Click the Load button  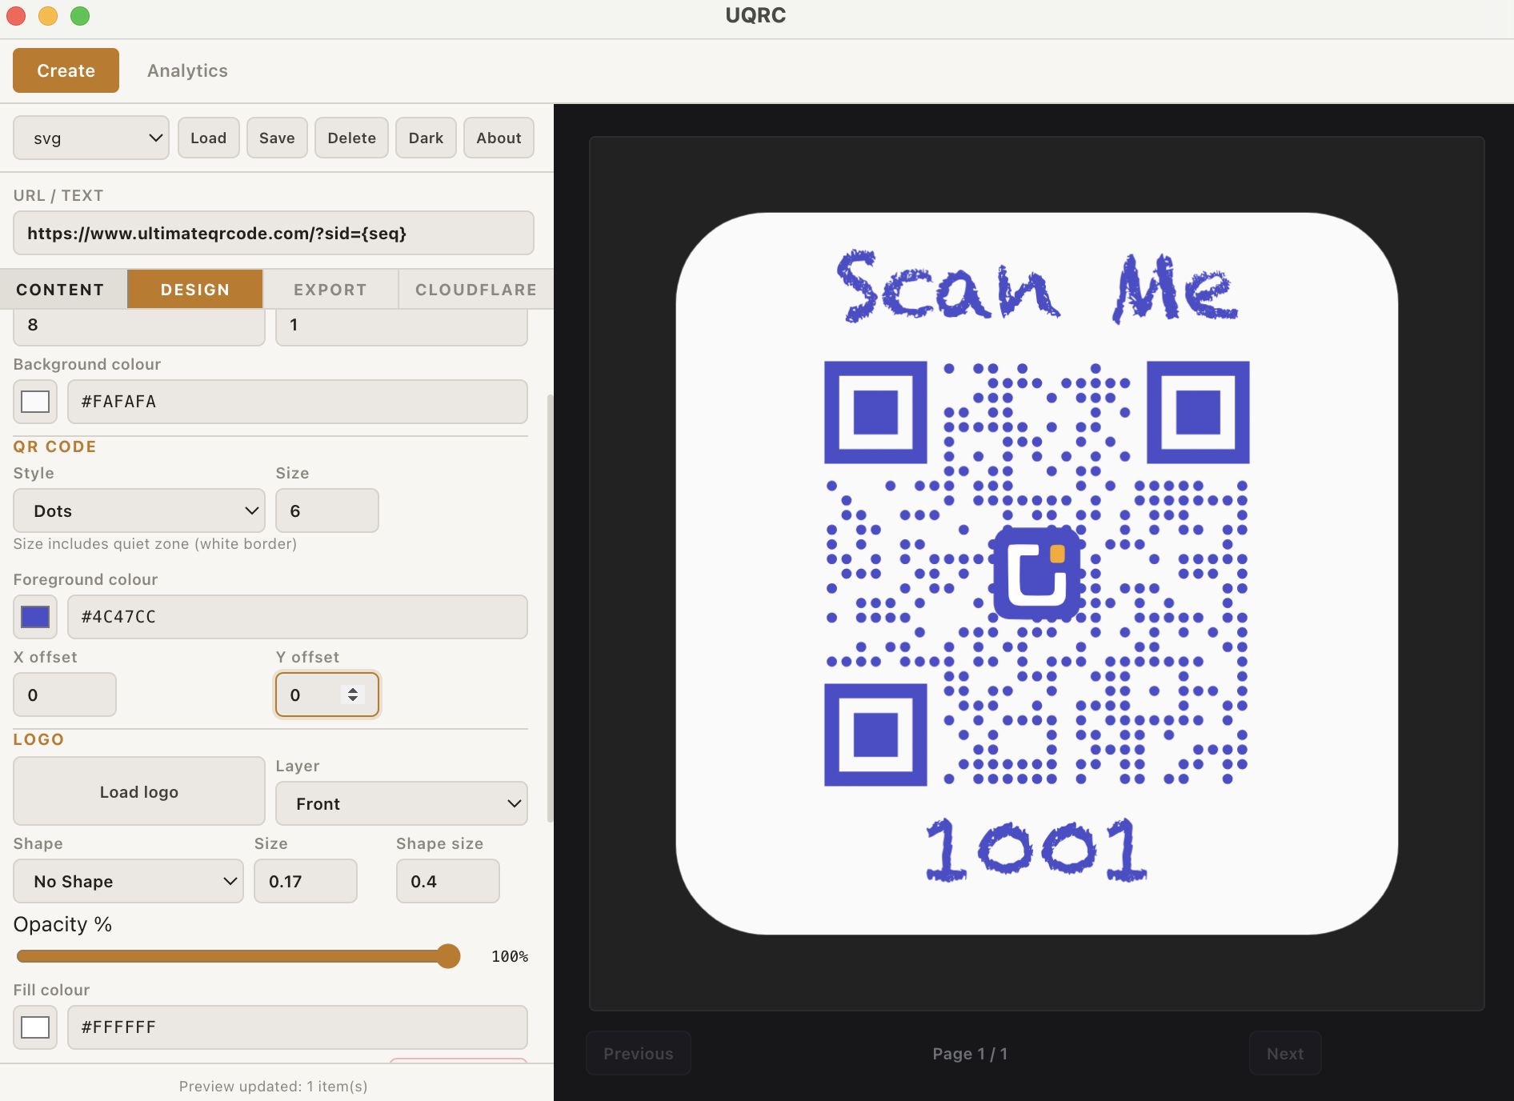pos(209,138)
